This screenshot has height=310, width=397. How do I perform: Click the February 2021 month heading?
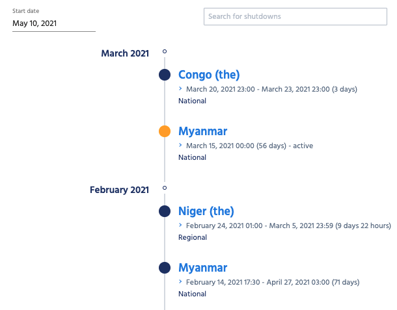pos(119,190)
